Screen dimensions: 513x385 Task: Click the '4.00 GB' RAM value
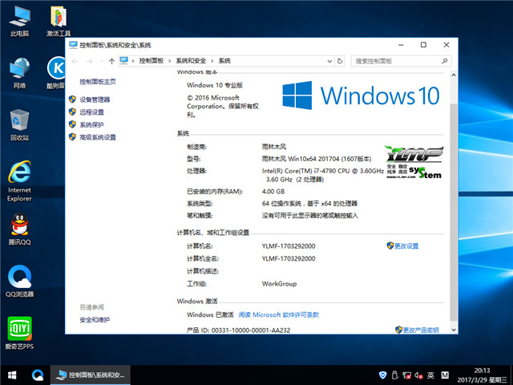[273, 192]
